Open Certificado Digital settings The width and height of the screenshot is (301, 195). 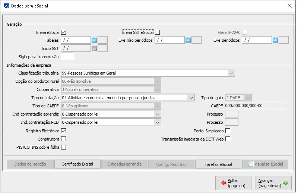click(x=77, y=164)
